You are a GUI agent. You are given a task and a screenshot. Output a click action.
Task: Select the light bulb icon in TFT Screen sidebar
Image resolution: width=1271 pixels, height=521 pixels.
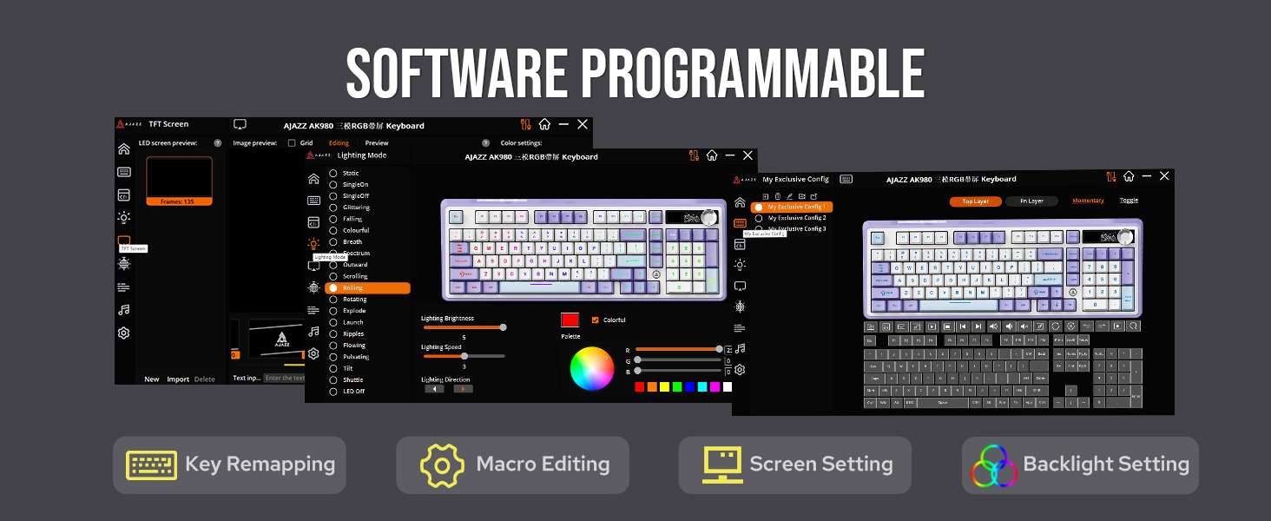tap(124, 218)
